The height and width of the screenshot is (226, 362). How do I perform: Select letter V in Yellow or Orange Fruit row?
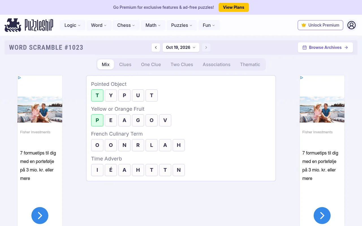pos(165,120)
